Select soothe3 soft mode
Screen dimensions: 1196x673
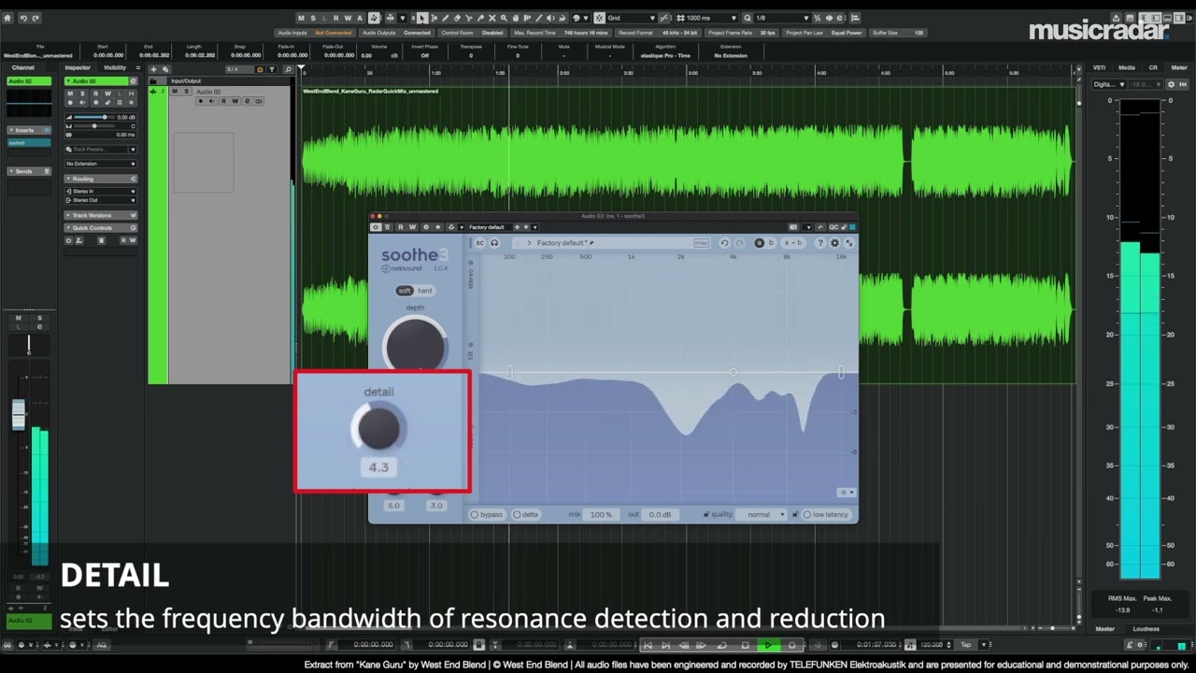405,291
